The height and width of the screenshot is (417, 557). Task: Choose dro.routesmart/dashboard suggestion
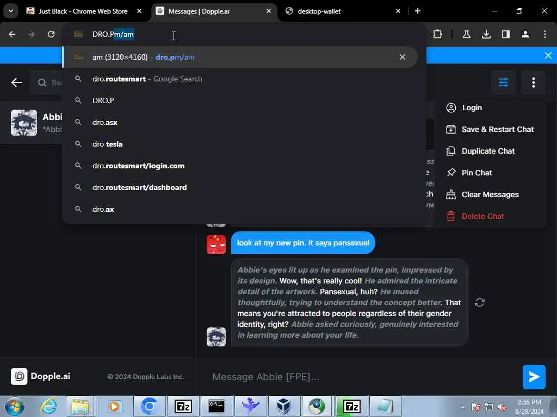[239, 187]
